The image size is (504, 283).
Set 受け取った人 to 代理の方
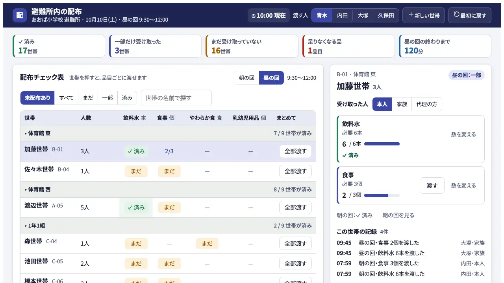427,104
